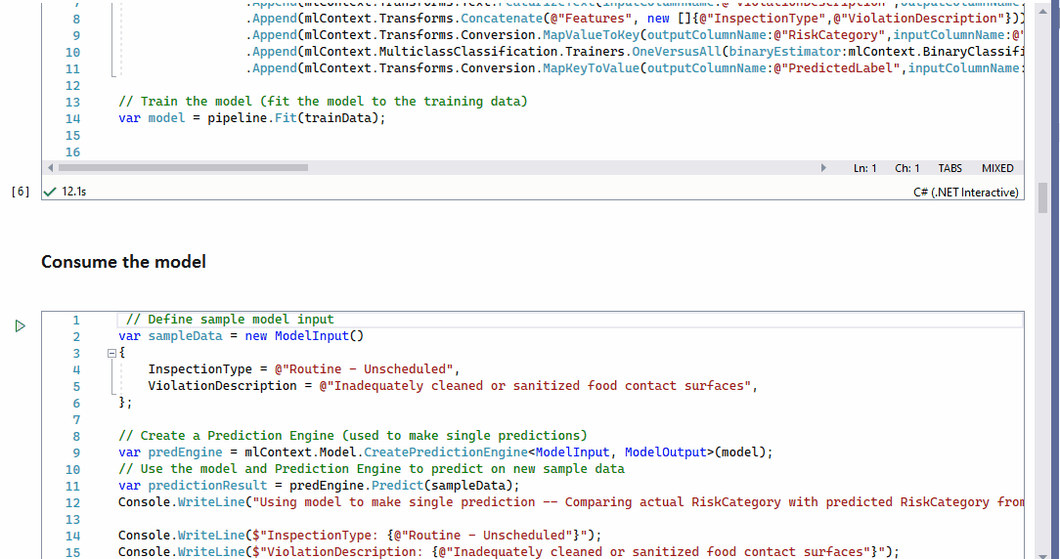Click the Create a Prediction Engine comment
Screen dimensions: 1060x559
click(353, 435)
